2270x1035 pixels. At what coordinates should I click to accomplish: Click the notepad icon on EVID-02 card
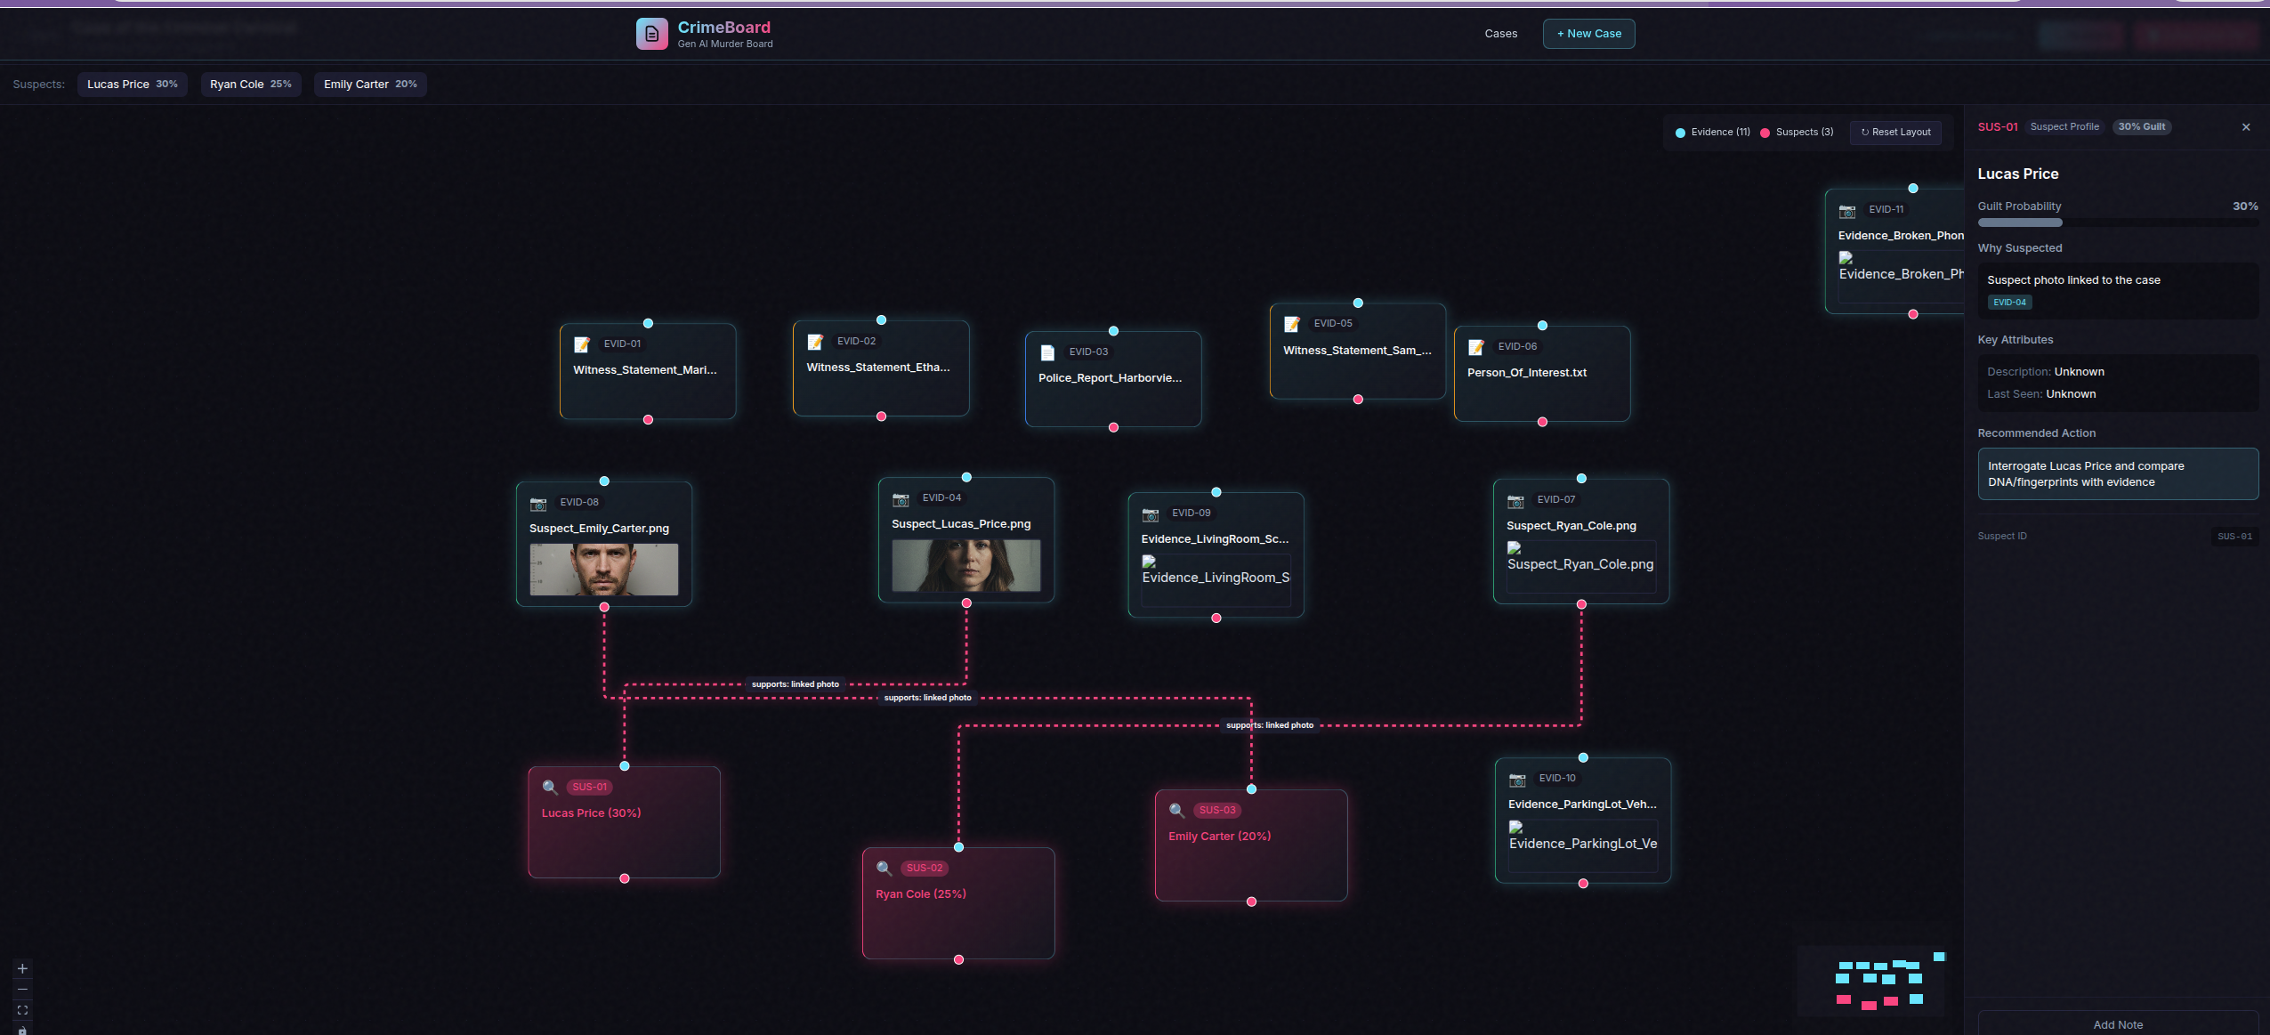pos(815,342)
